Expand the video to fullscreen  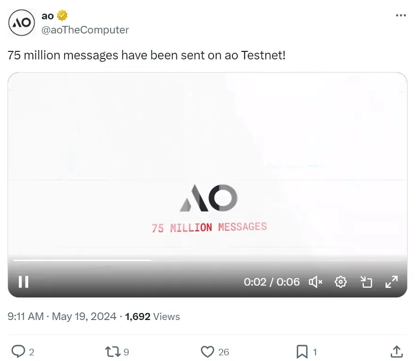pos(392,282)
